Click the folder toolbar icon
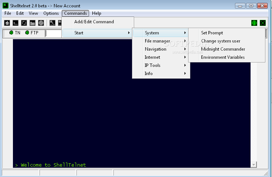Image resolution: width=272 pixels, height=177 pixels. [33, 23]
